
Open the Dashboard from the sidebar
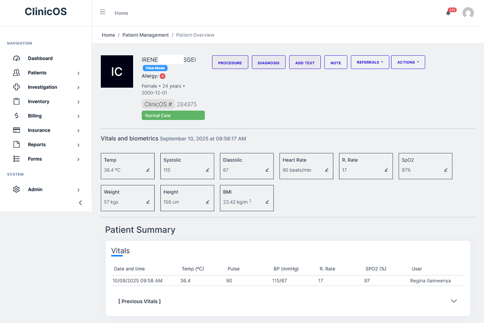[x=40, y=58]
